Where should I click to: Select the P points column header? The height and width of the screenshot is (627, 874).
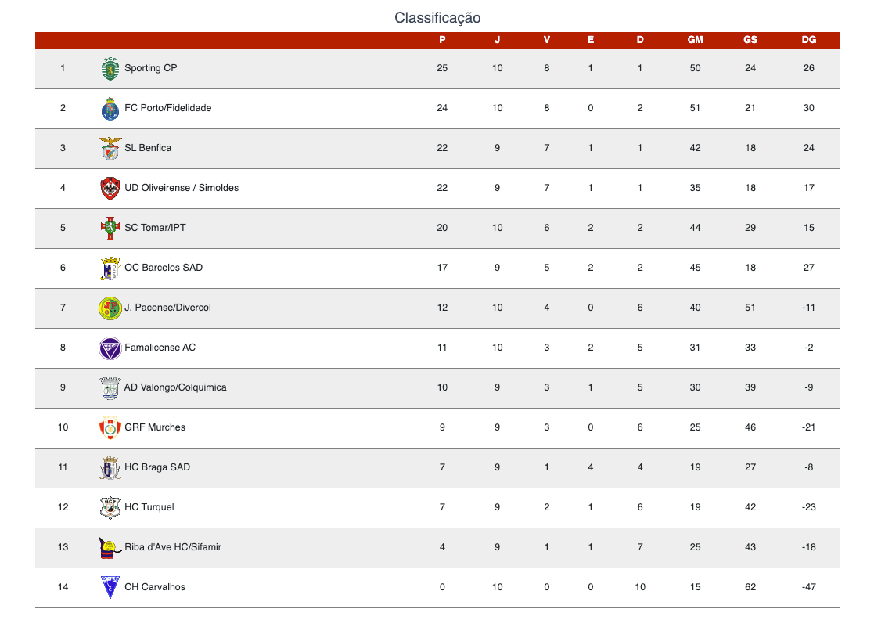442,40
